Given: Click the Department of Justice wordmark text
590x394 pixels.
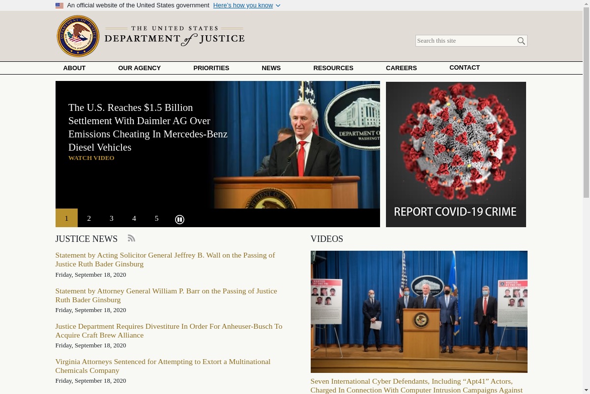Looking at the screenshot, I should tap(175, 36).
